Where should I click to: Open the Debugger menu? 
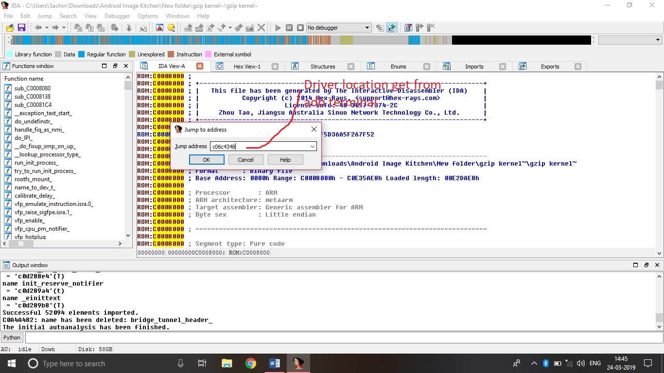[x=117, y=16]
